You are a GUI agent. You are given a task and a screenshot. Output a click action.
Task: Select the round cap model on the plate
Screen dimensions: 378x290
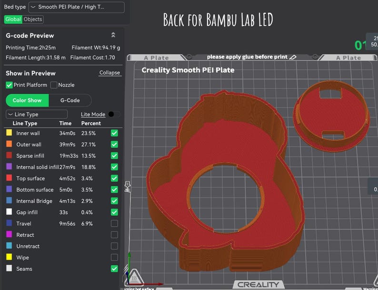click(x=331, y=116)
